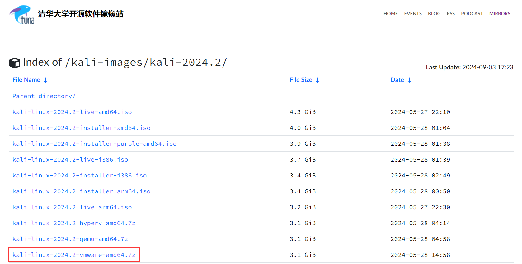Click the date 2024-05-28 01:04
Image resolution: width=522 pixels, height=264 pixels.
pos(421,128)
